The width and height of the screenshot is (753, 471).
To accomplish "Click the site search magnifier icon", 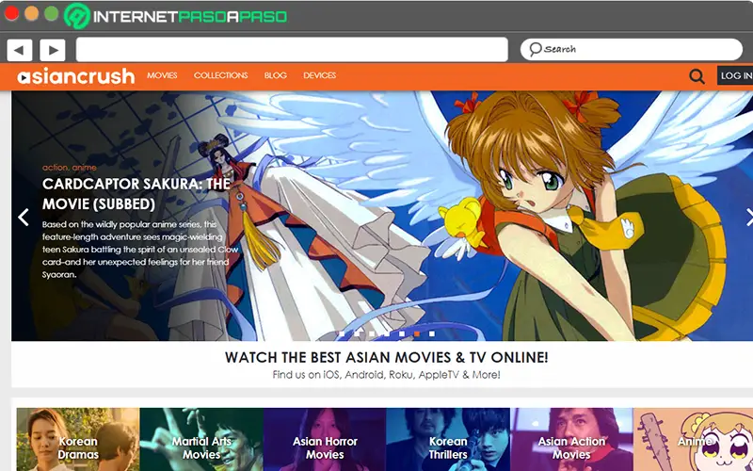I will 697,76.
